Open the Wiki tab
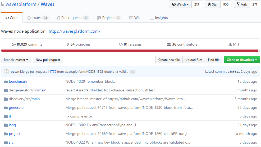 click(135, 18)
